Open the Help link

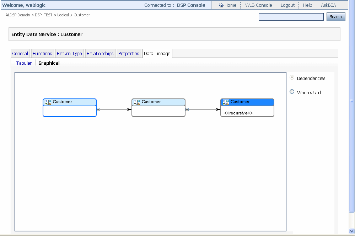point(307,5)
